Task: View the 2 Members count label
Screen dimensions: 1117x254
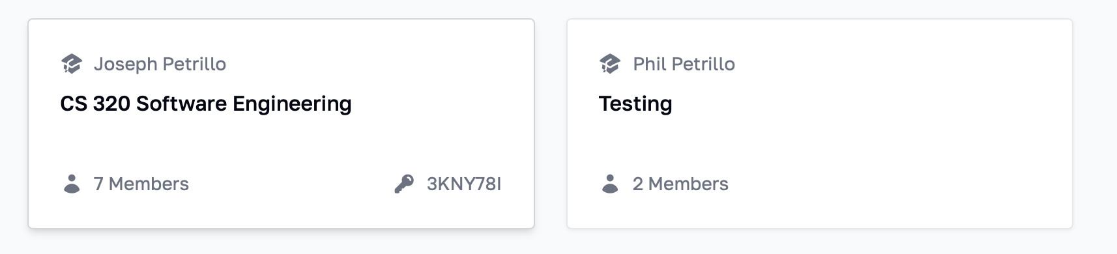Action: [x=680, y=184]
